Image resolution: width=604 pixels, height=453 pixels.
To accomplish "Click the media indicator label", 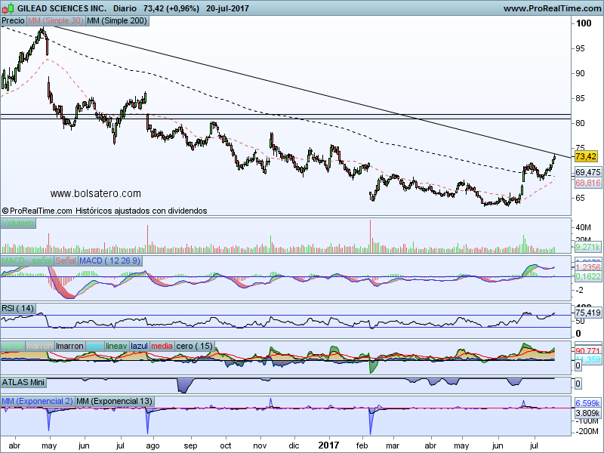I will pos(162,346).
